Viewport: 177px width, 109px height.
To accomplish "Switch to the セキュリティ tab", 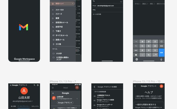I will click(35, 106).
